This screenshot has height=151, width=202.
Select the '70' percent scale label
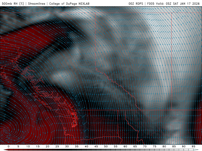(x=145, y=146)
